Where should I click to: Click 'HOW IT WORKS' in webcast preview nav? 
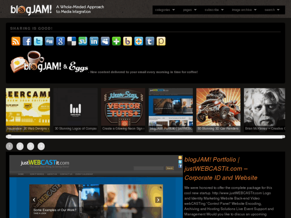(x=37, y=174)
